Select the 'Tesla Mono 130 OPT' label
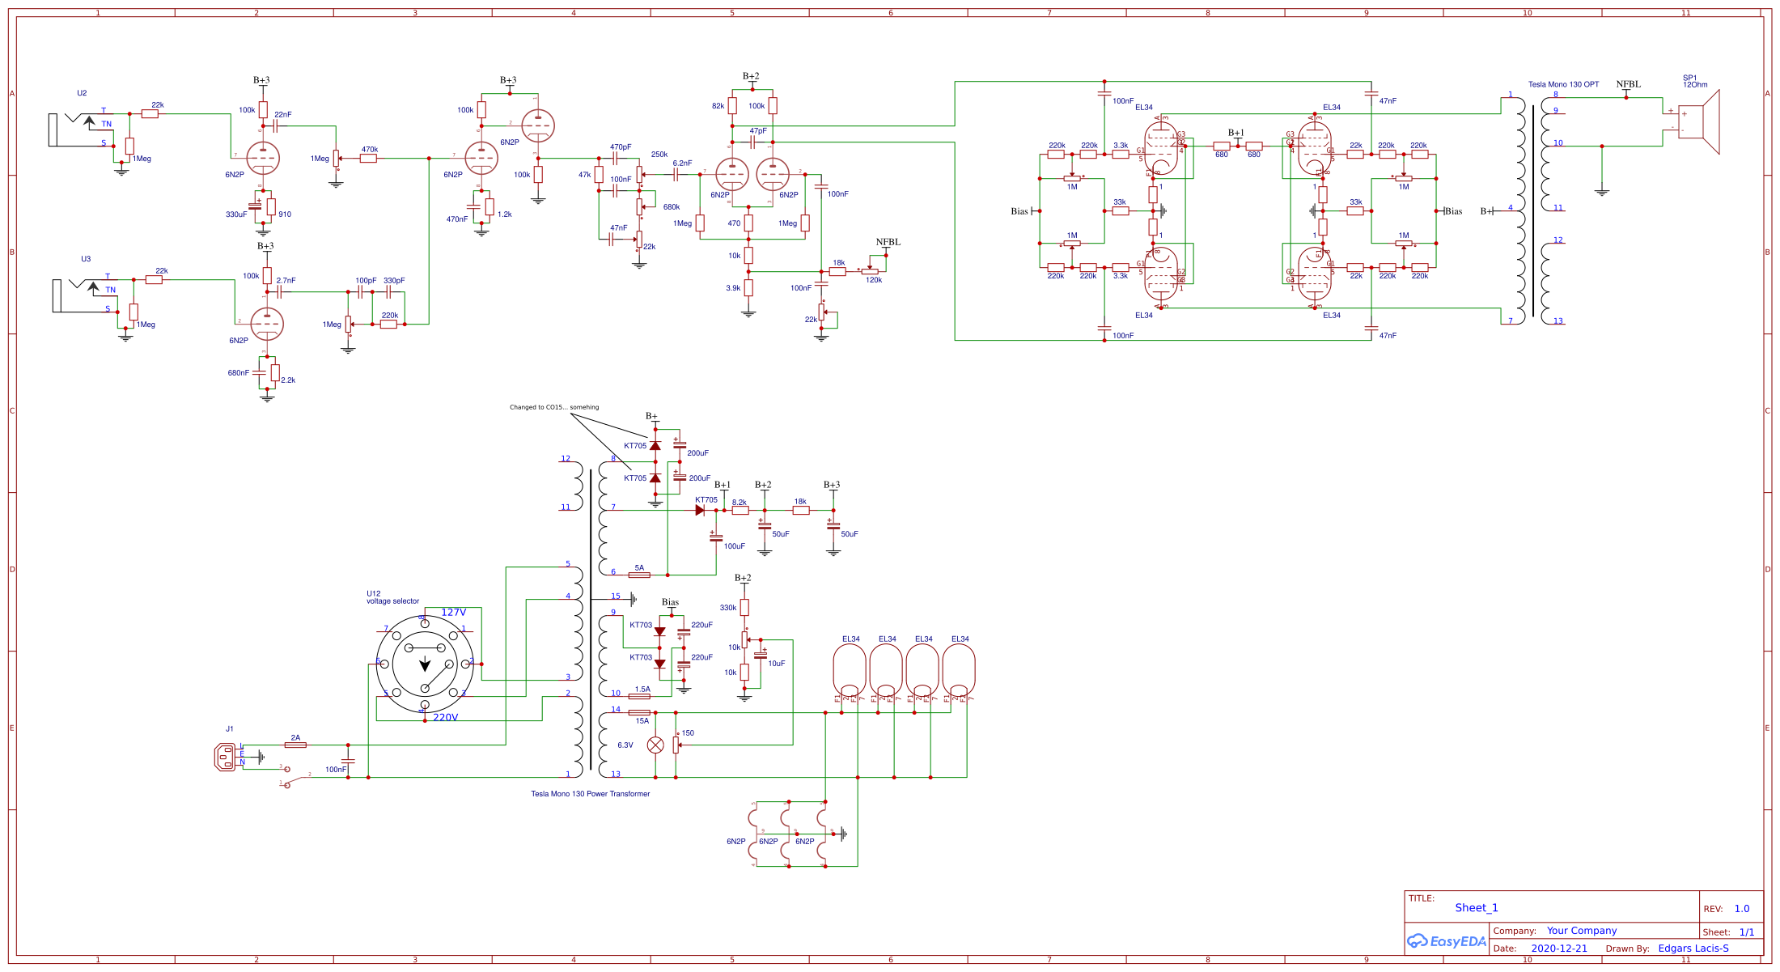 tap(1563, 84)
